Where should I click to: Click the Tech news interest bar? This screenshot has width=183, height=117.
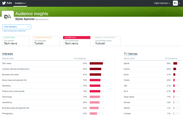[97, 64]
